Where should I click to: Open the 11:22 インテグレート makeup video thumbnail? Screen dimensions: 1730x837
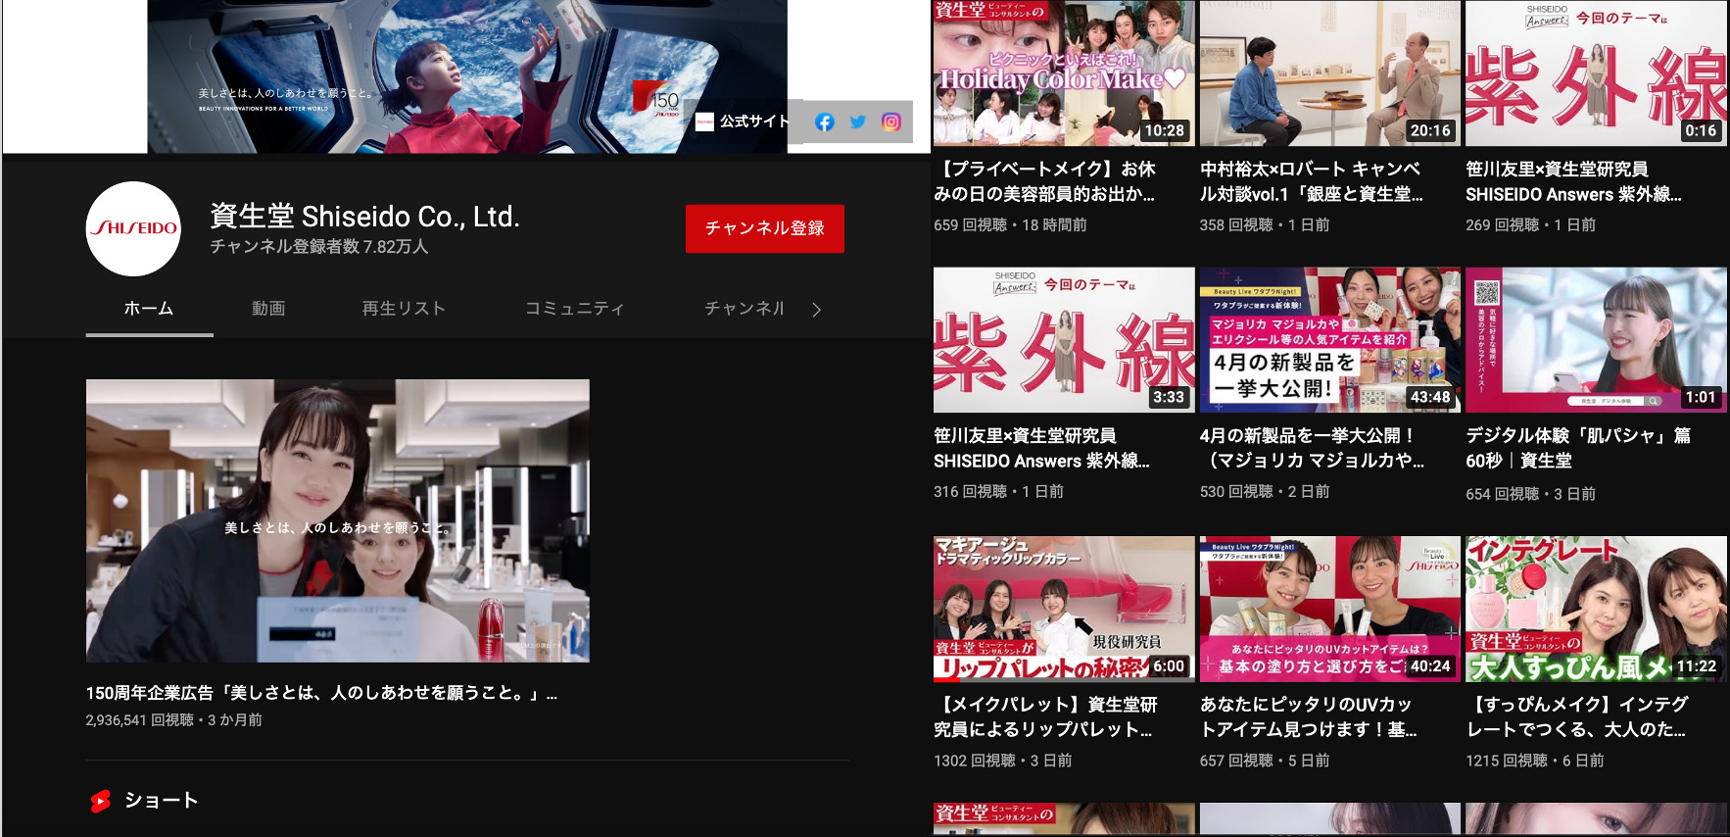[x=1595, y=609]
